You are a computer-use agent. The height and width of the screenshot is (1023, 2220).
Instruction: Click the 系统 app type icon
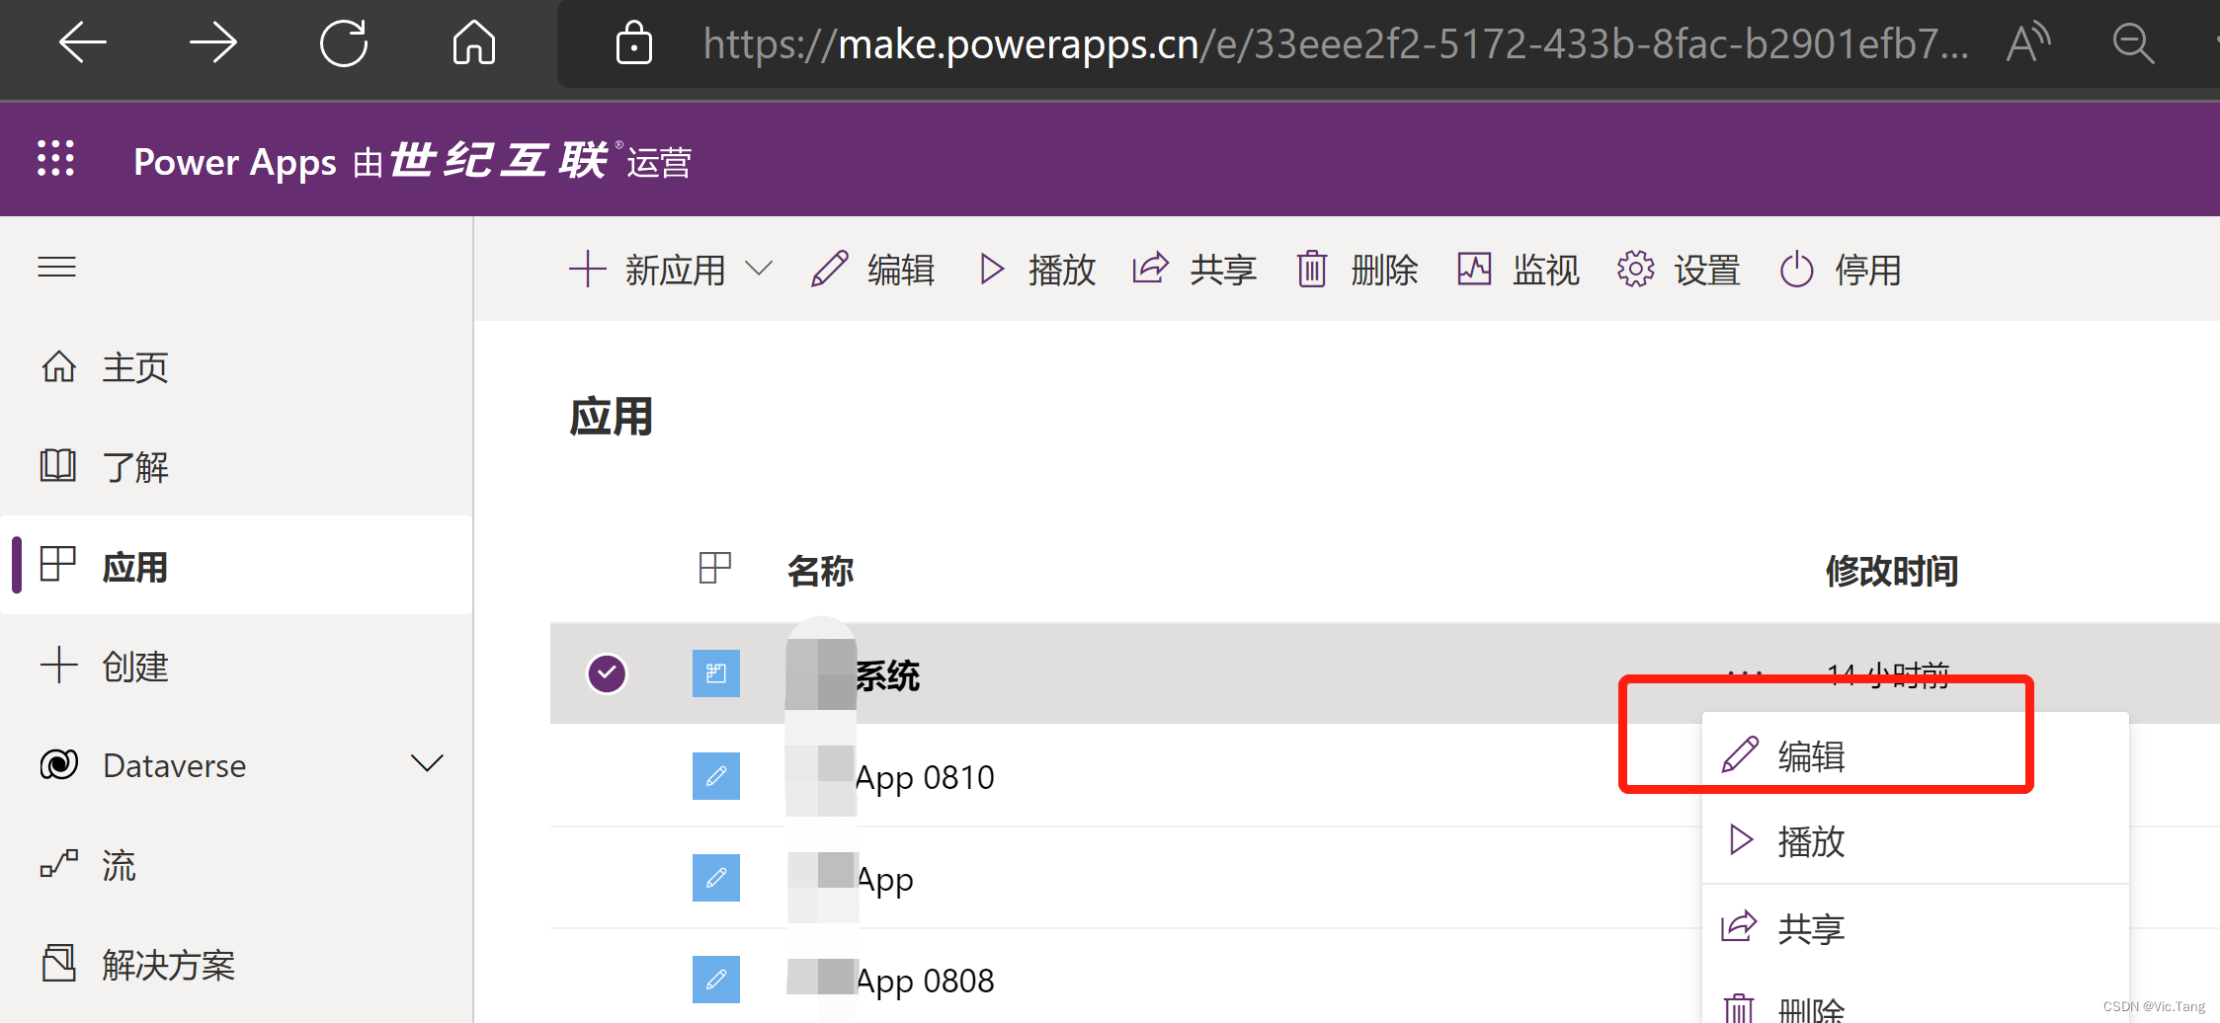716,673
